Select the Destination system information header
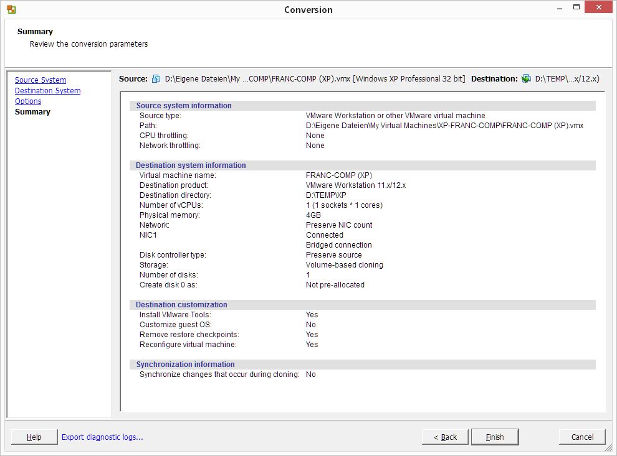This screenshot has width=617, height=456. (x=191, y=165)
